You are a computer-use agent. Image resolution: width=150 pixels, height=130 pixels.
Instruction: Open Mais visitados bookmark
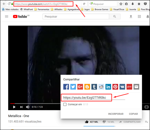point(10,9)
